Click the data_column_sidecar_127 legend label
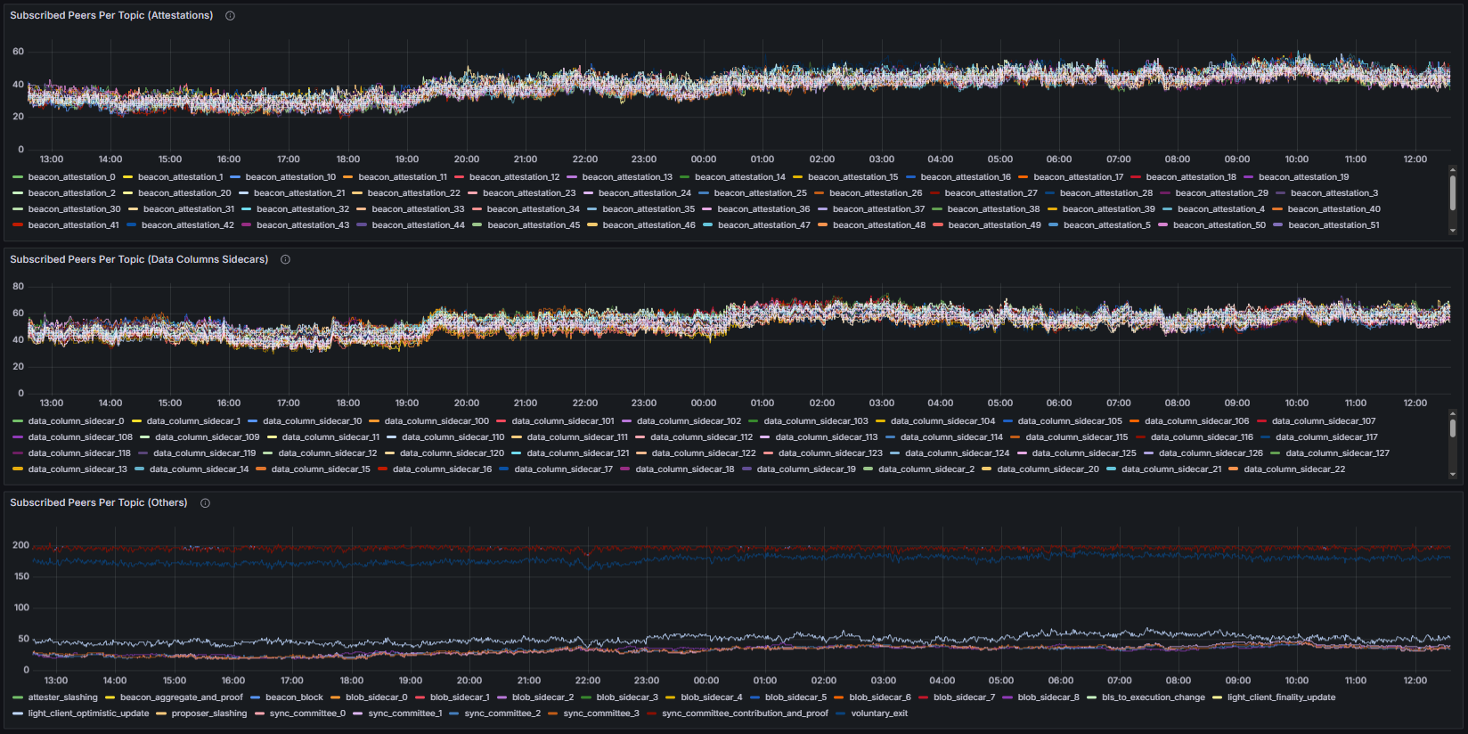The height and width of the screenshot is (734, 1468). (x=1337, y=453)
